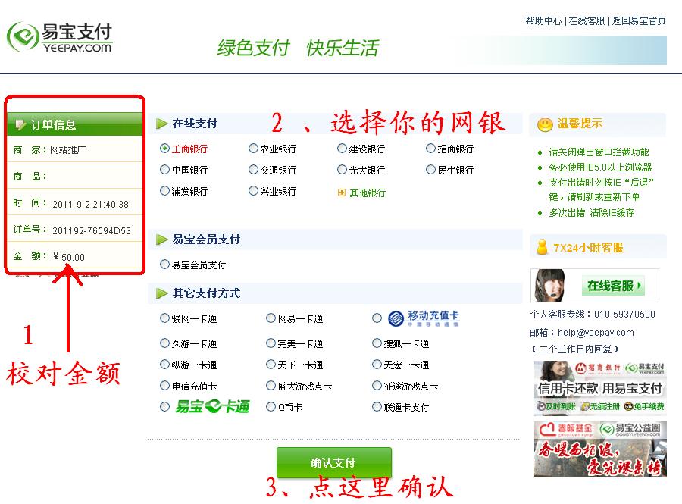Select 农业银行 as the payment bank
The height and width of the screenshot is (504, 682).
coord(253,149)
